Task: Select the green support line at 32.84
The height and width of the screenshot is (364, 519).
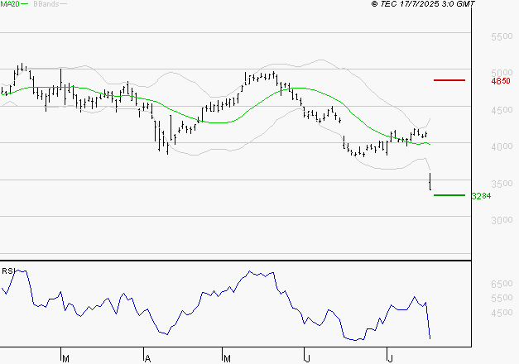Action: [x=449, y=195]
